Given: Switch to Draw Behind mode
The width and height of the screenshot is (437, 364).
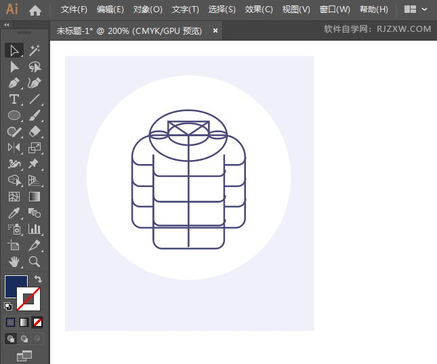Looking at the screenshot, I should click(24, 338).
